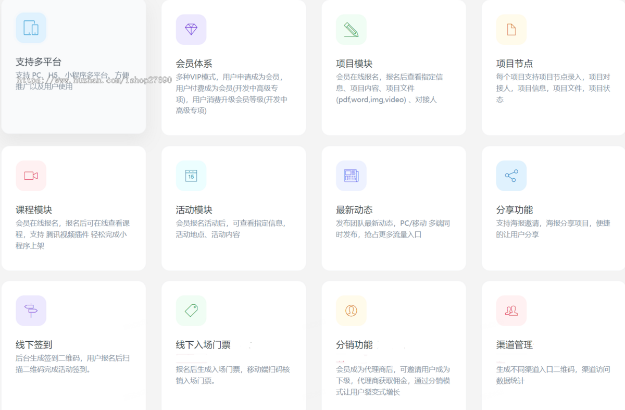
Task: Select the 活动模块 heading
Action: tap(194, 210)
